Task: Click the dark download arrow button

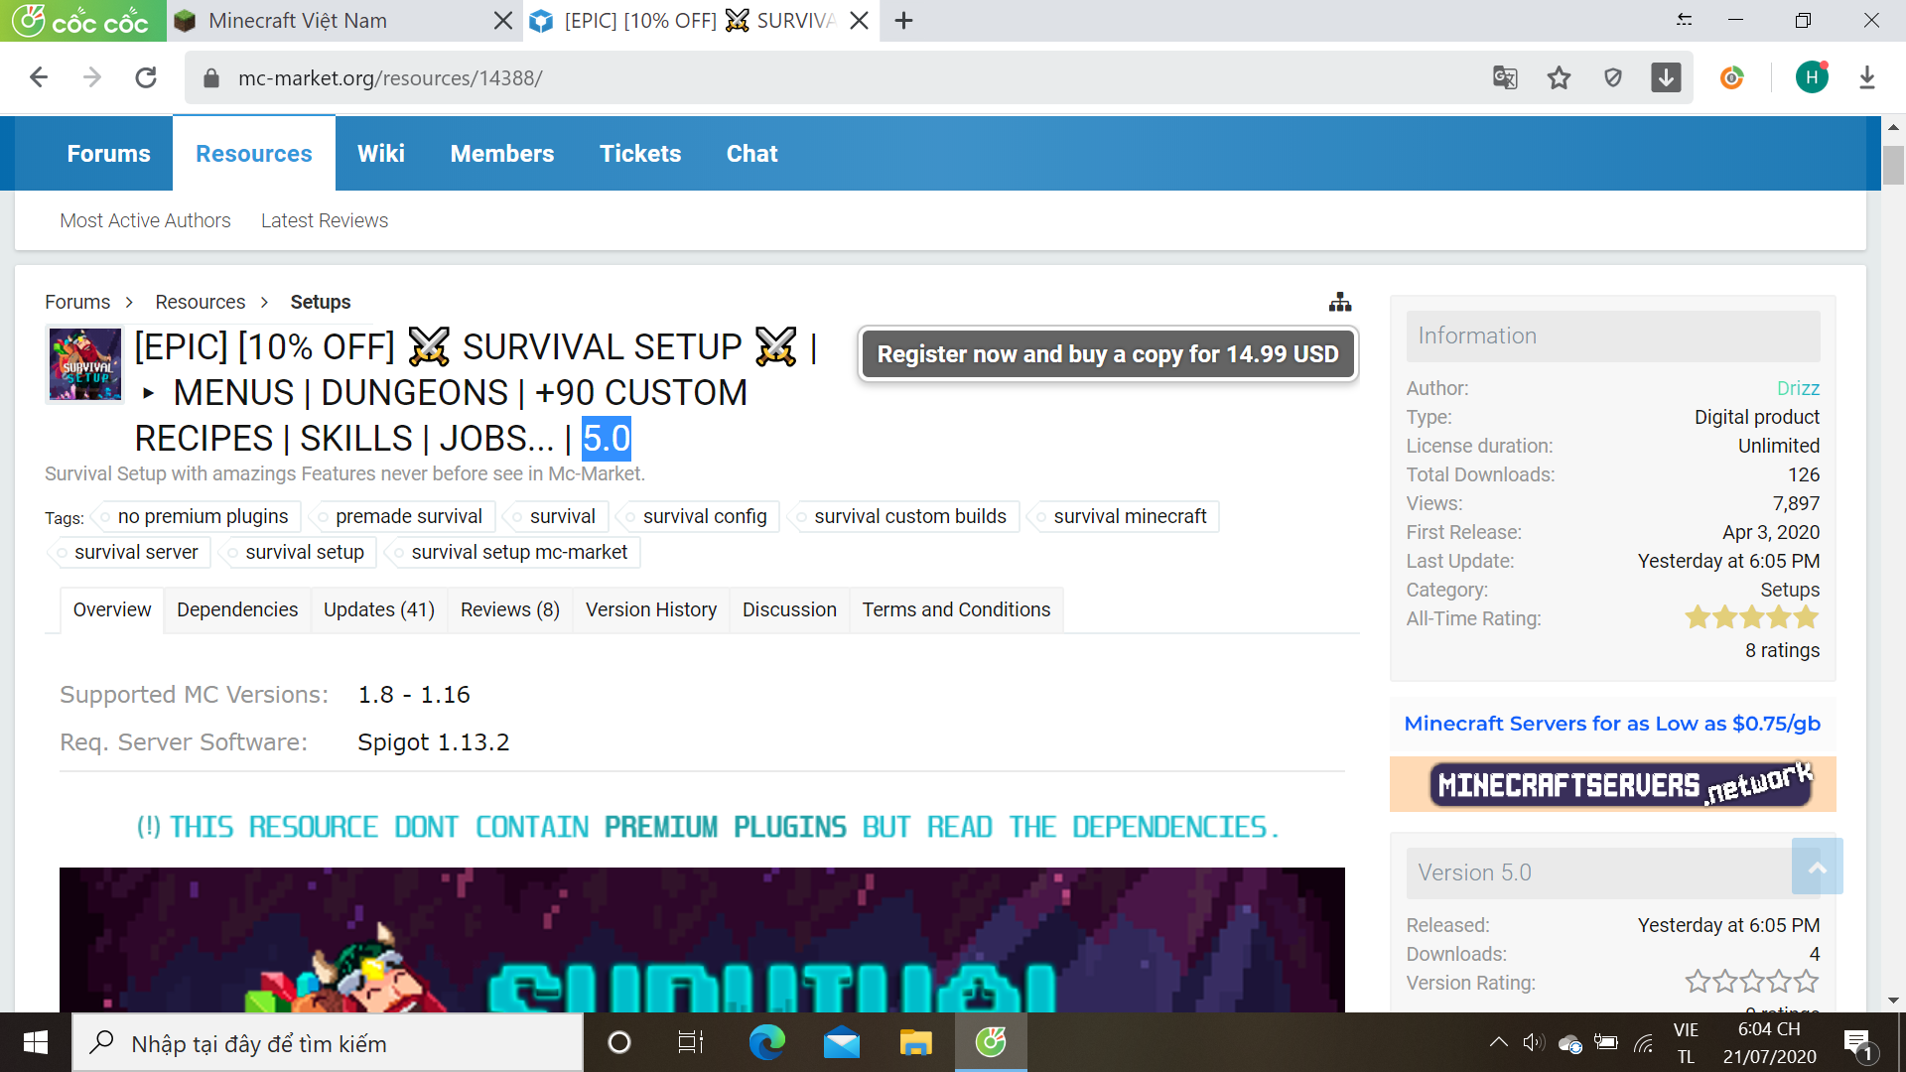Action: (1666, 77)
